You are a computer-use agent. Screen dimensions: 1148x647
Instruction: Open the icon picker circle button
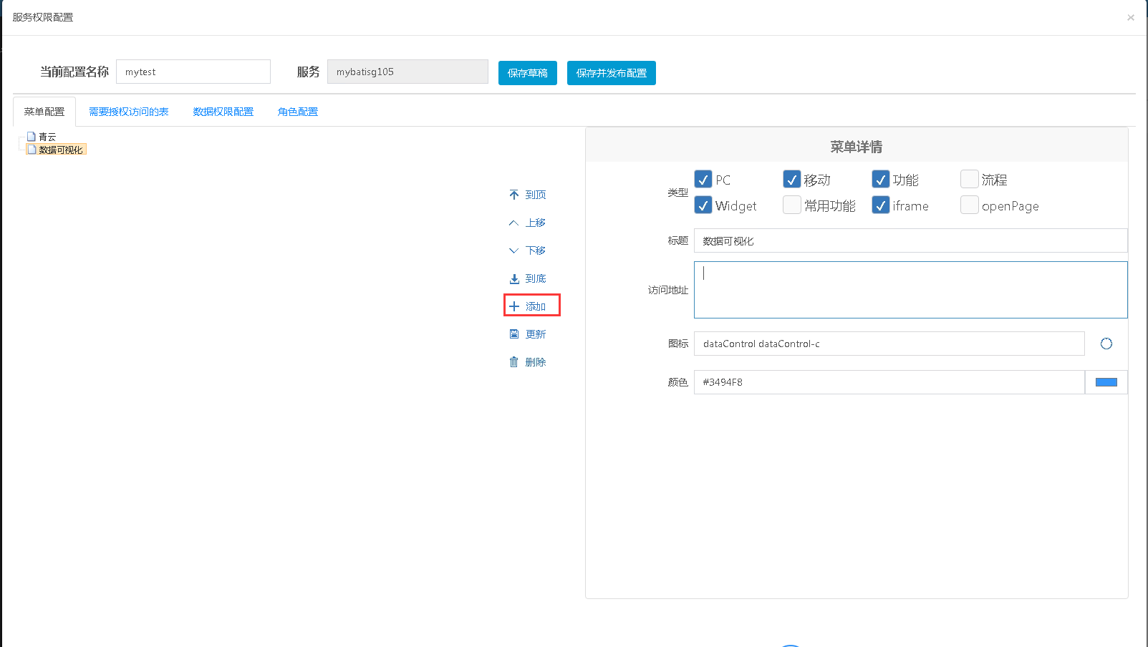tap(1106, 344)
